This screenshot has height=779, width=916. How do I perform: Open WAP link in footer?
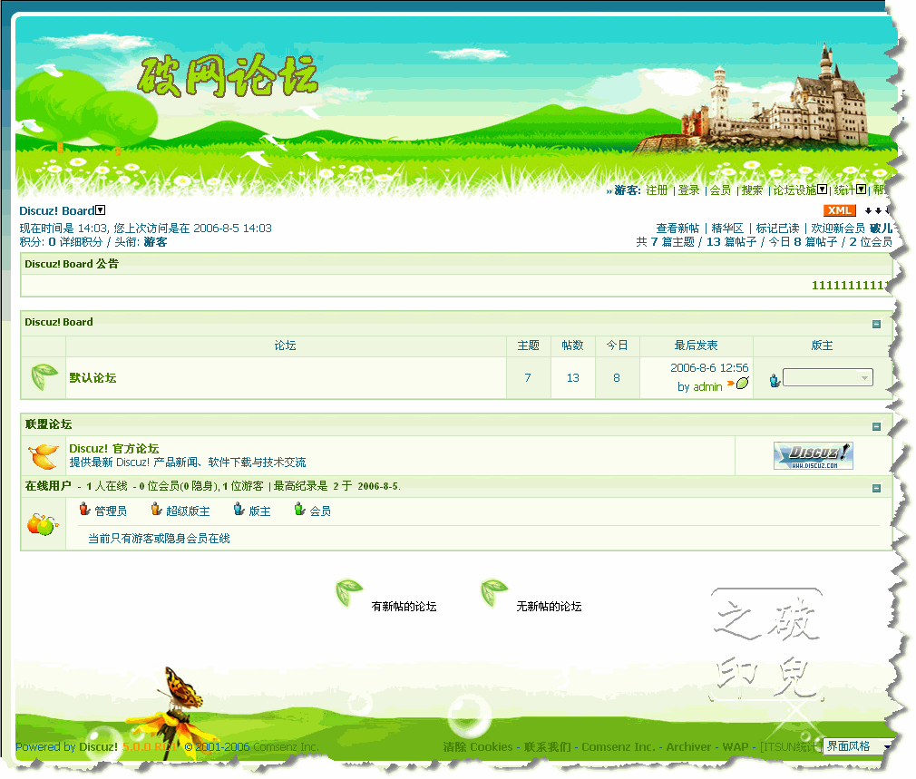click(x=736, y=747)
